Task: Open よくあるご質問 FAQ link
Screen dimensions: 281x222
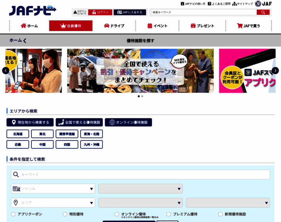Action: pos(219,4)
